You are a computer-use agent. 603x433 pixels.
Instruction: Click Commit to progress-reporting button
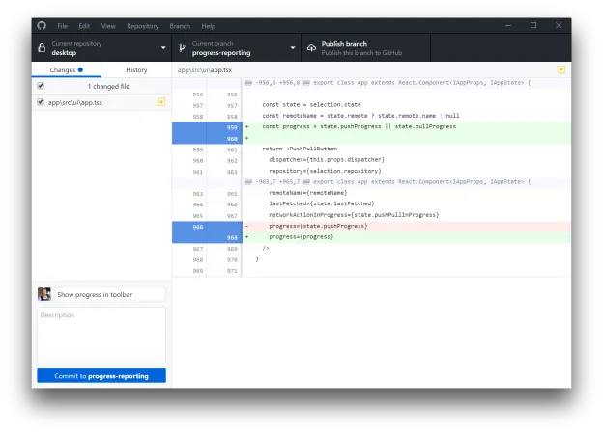(101, 376)
